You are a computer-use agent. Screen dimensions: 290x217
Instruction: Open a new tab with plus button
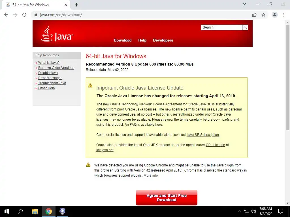pyautogui.click(x=76, y=5)
